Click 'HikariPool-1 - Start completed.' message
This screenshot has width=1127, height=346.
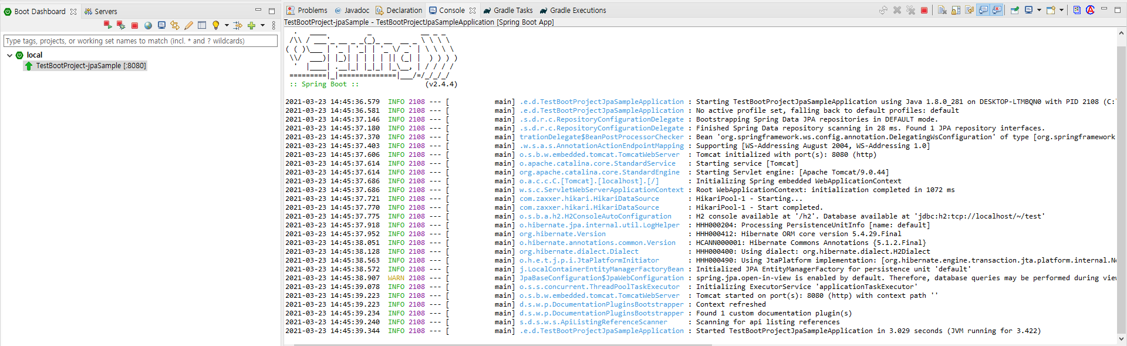click(760, 207)
